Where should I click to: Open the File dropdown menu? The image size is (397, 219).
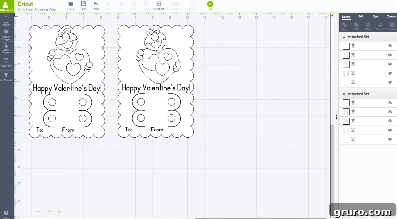(x=71, y=6)
